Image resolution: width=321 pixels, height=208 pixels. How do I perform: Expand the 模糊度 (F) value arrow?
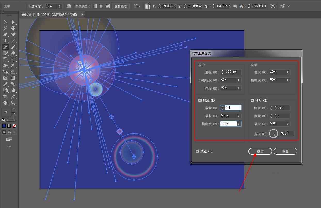tap(288, 80)
